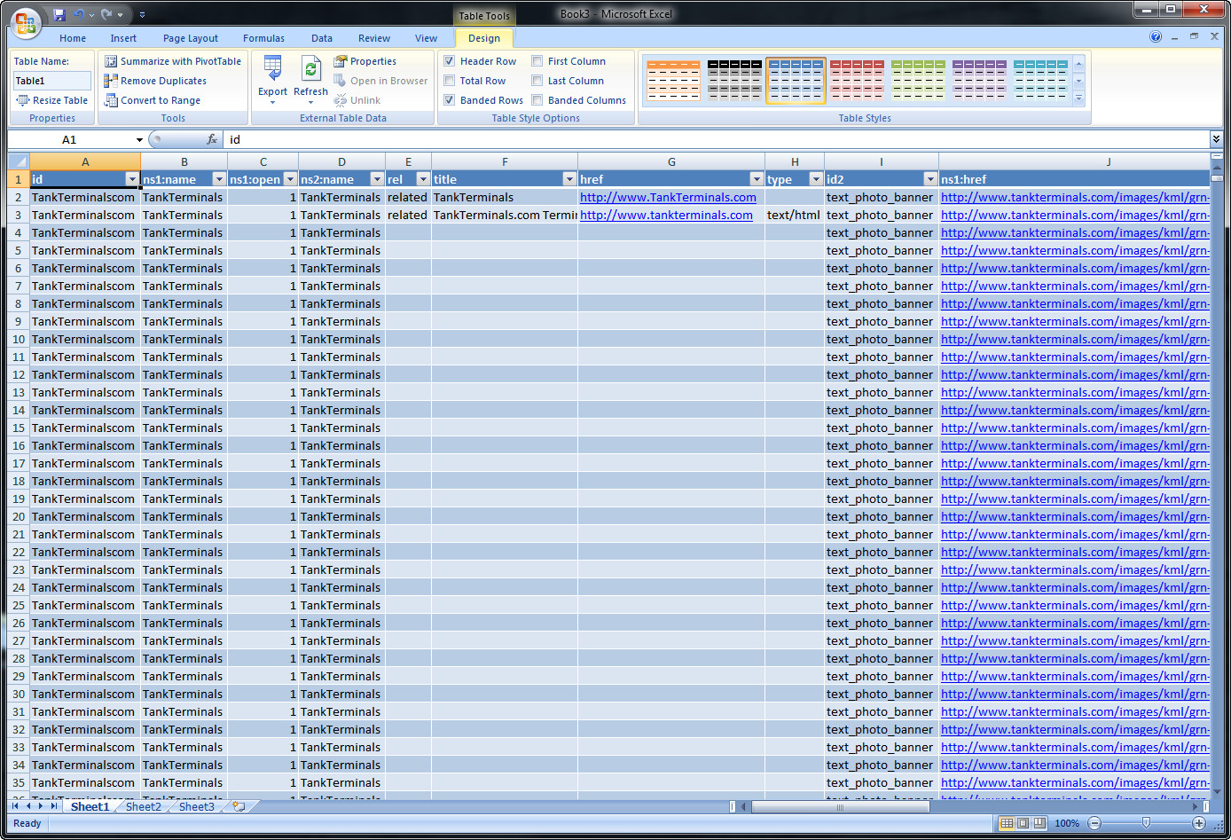Click the Office button

tap(25, 23)
